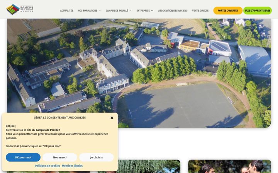Click the Portes Ouvertes button
This screenshot has height=173, width=278.
coord(228,11)
